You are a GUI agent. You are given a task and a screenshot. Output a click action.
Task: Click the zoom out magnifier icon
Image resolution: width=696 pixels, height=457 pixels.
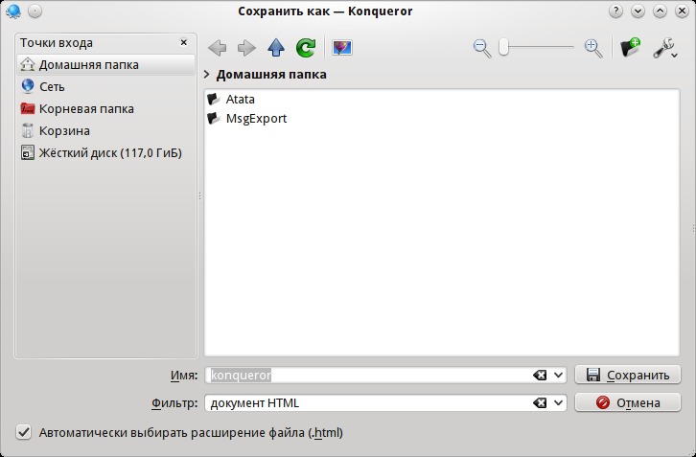(x=482, y=48)
